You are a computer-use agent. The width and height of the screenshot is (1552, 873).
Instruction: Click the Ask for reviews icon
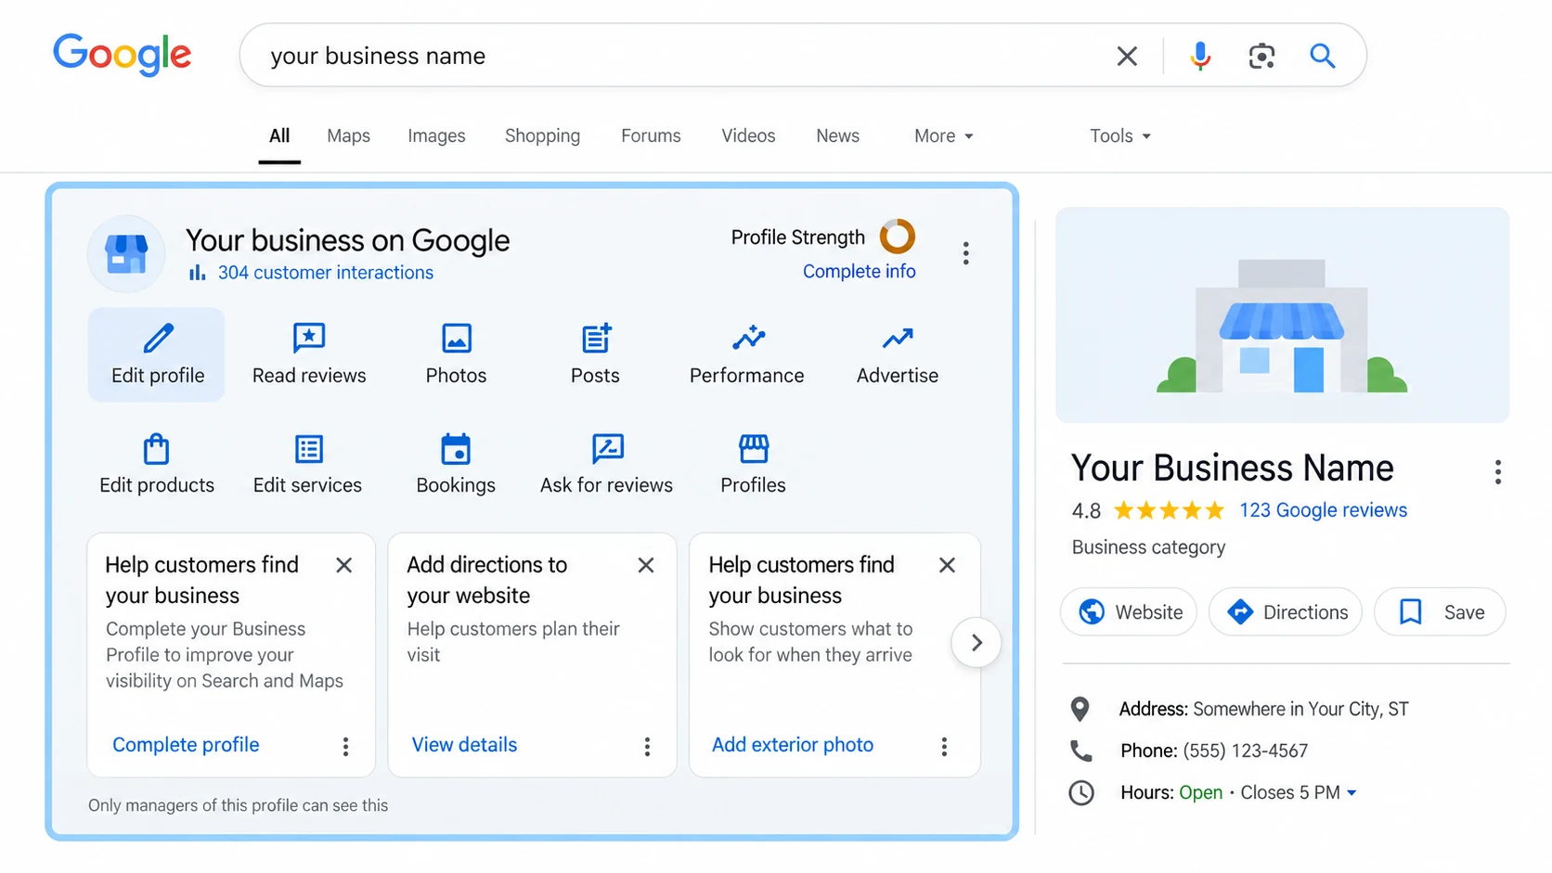[x=608, y=449]
